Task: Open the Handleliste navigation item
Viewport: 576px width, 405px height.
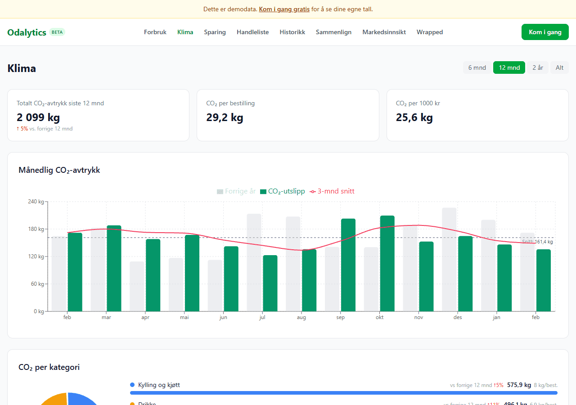Action: 252,32
